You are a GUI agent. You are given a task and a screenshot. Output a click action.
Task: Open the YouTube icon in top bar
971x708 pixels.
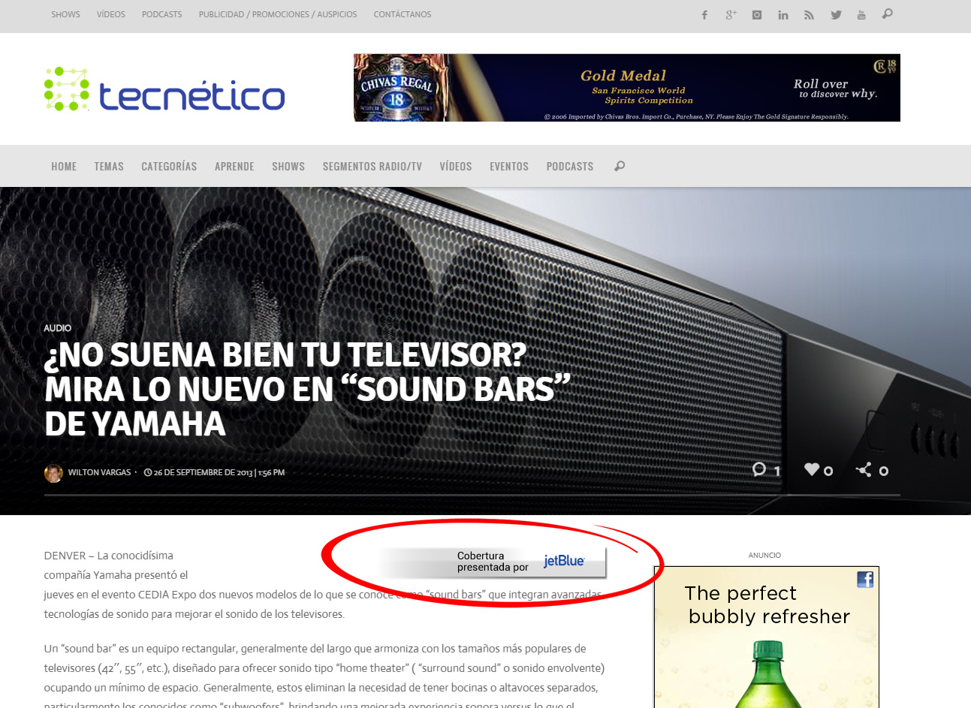pos(861,14)
